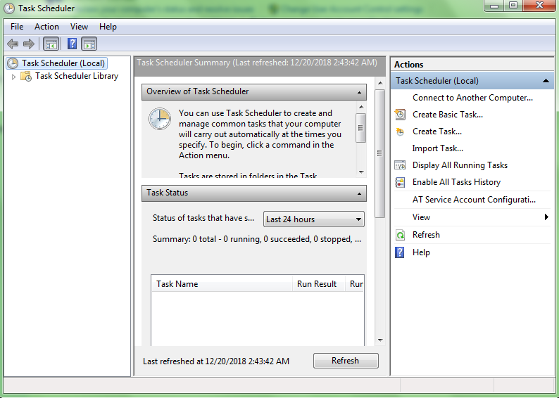This screenshot has height=398, width=559.
Task: Click the 'Last refreshed at 12/20/2018' text
Action: 216,361
